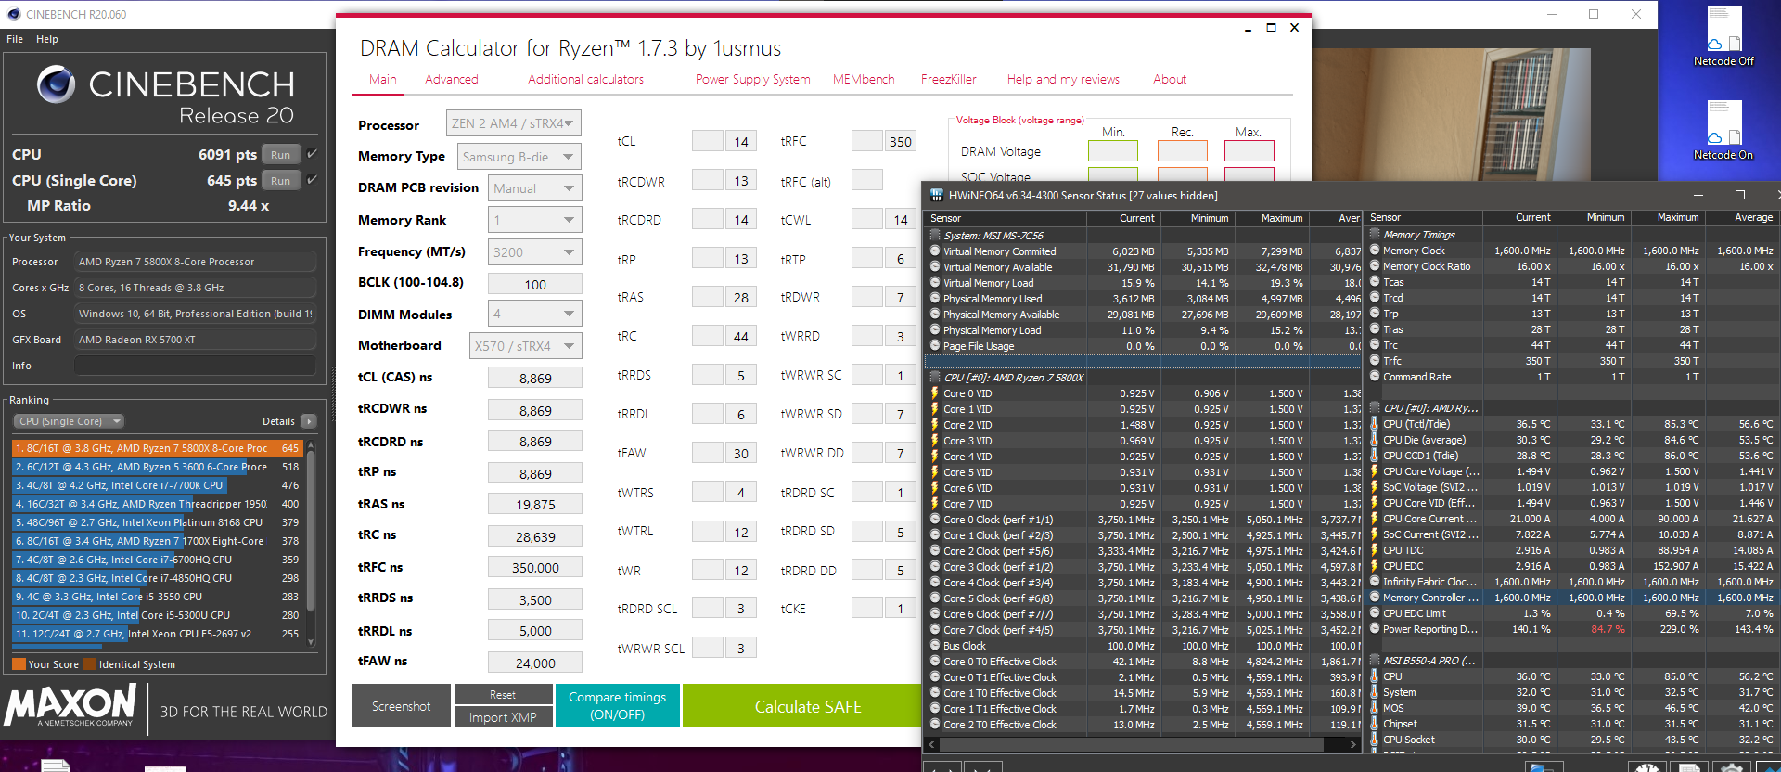Click the Reset button in DRAM Calculator
The width and height of the screenshot is (1781, 772).
(x=503, y=695)
